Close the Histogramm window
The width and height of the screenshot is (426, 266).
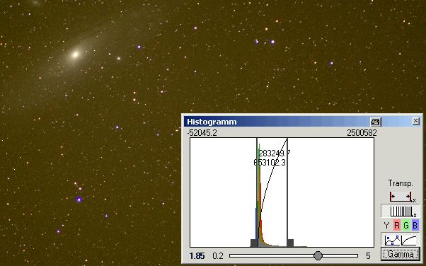(x=415, y=121)
